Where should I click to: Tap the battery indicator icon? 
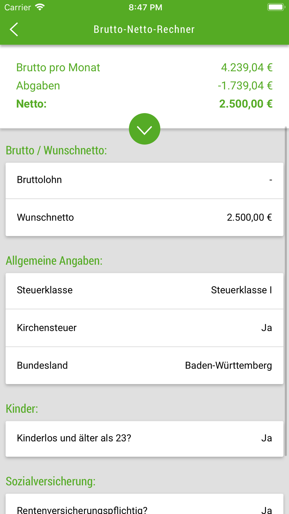click(x=276, y=7)
